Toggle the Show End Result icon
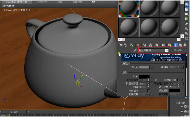This screenshot has width=190, height=117. [x=176, y=45]
